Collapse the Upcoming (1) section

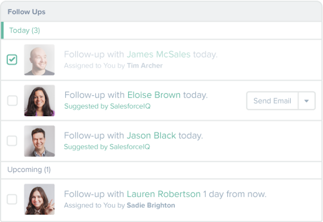(x=29, y=169)
